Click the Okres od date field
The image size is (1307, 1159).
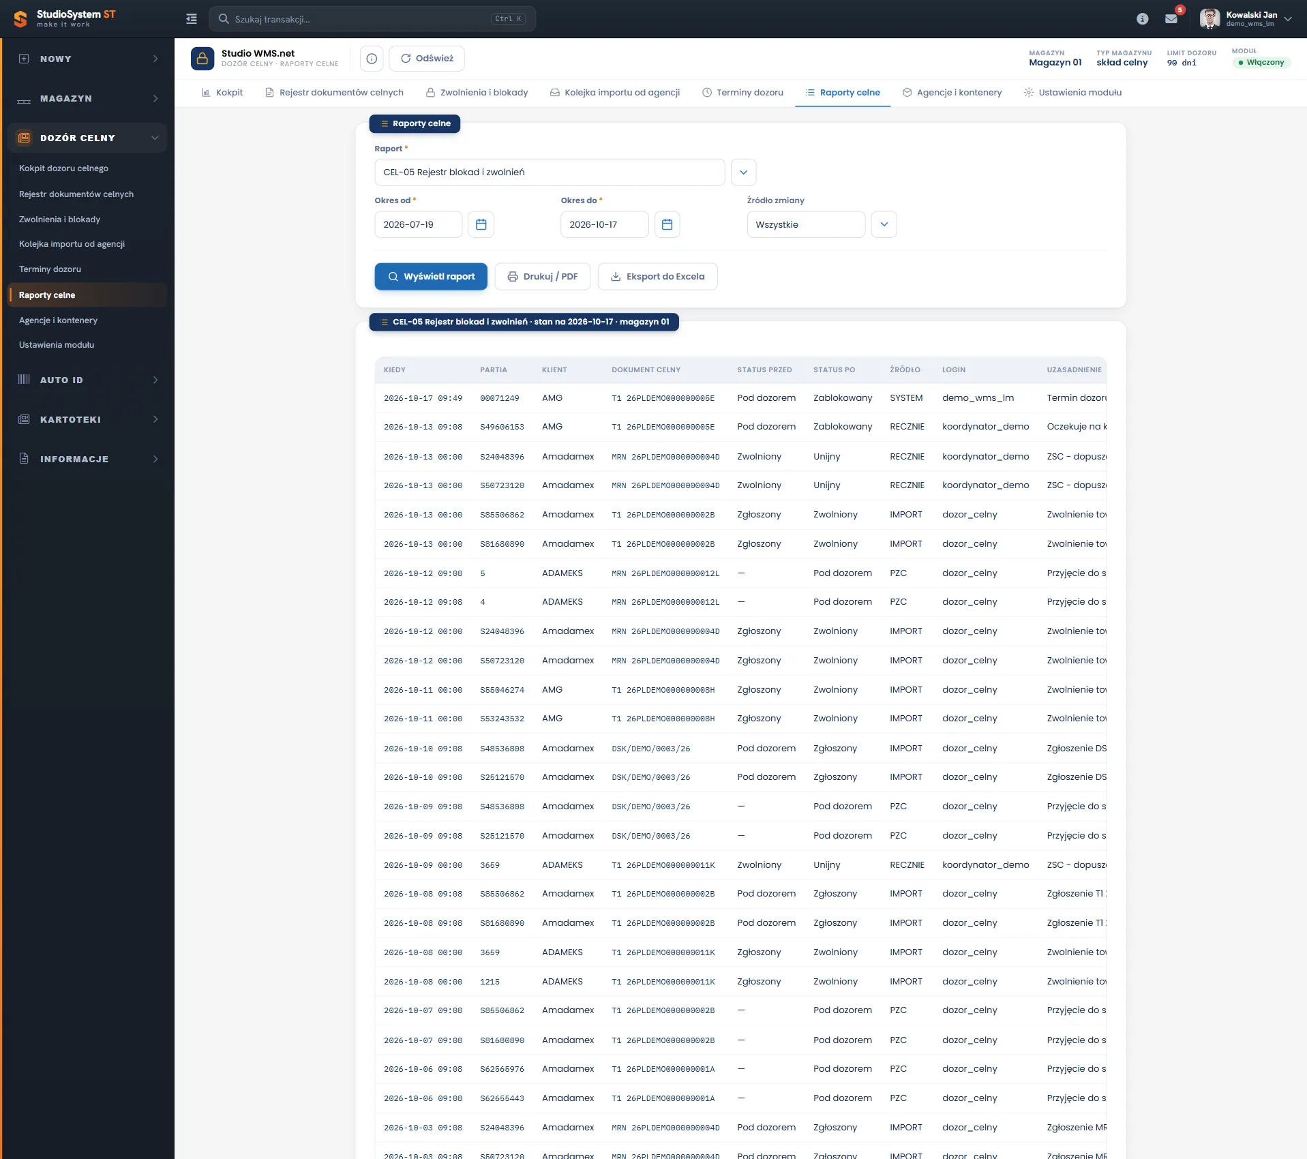click(419, 224)
